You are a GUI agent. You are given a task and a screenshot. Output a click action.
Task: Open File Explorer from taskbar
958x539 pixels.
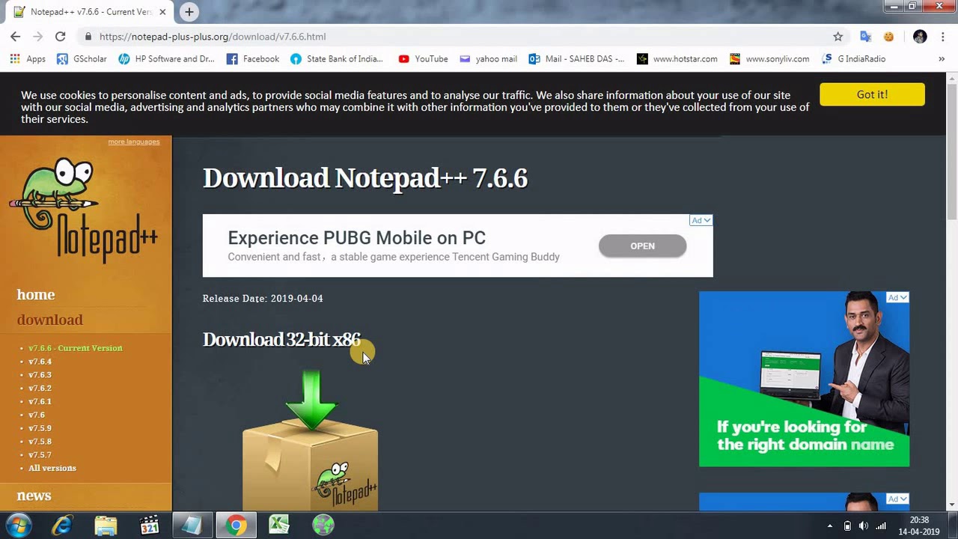tap(106, 526)
